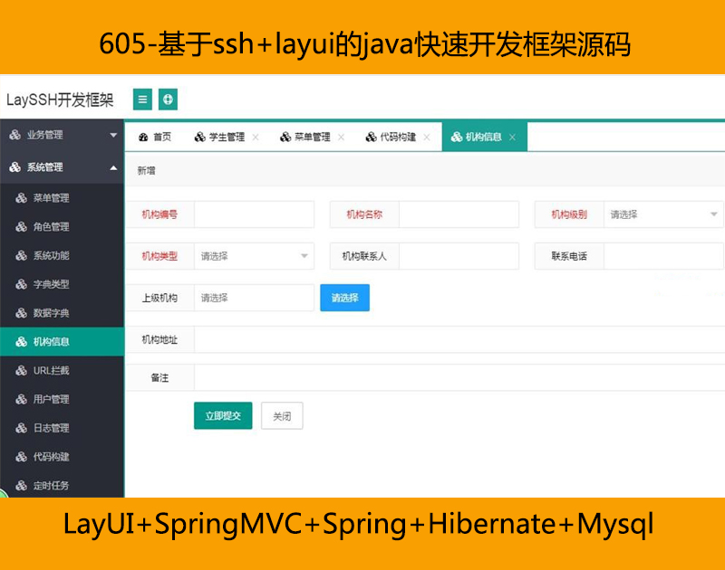The image size is (725, 570).
Task: Open the 机构级别 dropdown
Action: [662, 214]
